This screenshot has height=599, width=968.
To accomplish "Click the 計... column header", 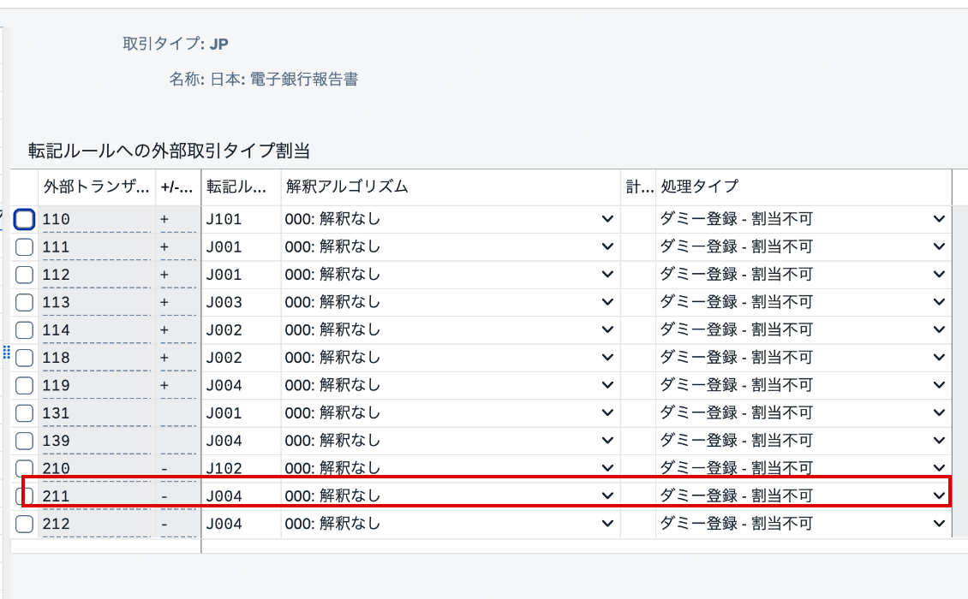I will [x=638, y=187].
